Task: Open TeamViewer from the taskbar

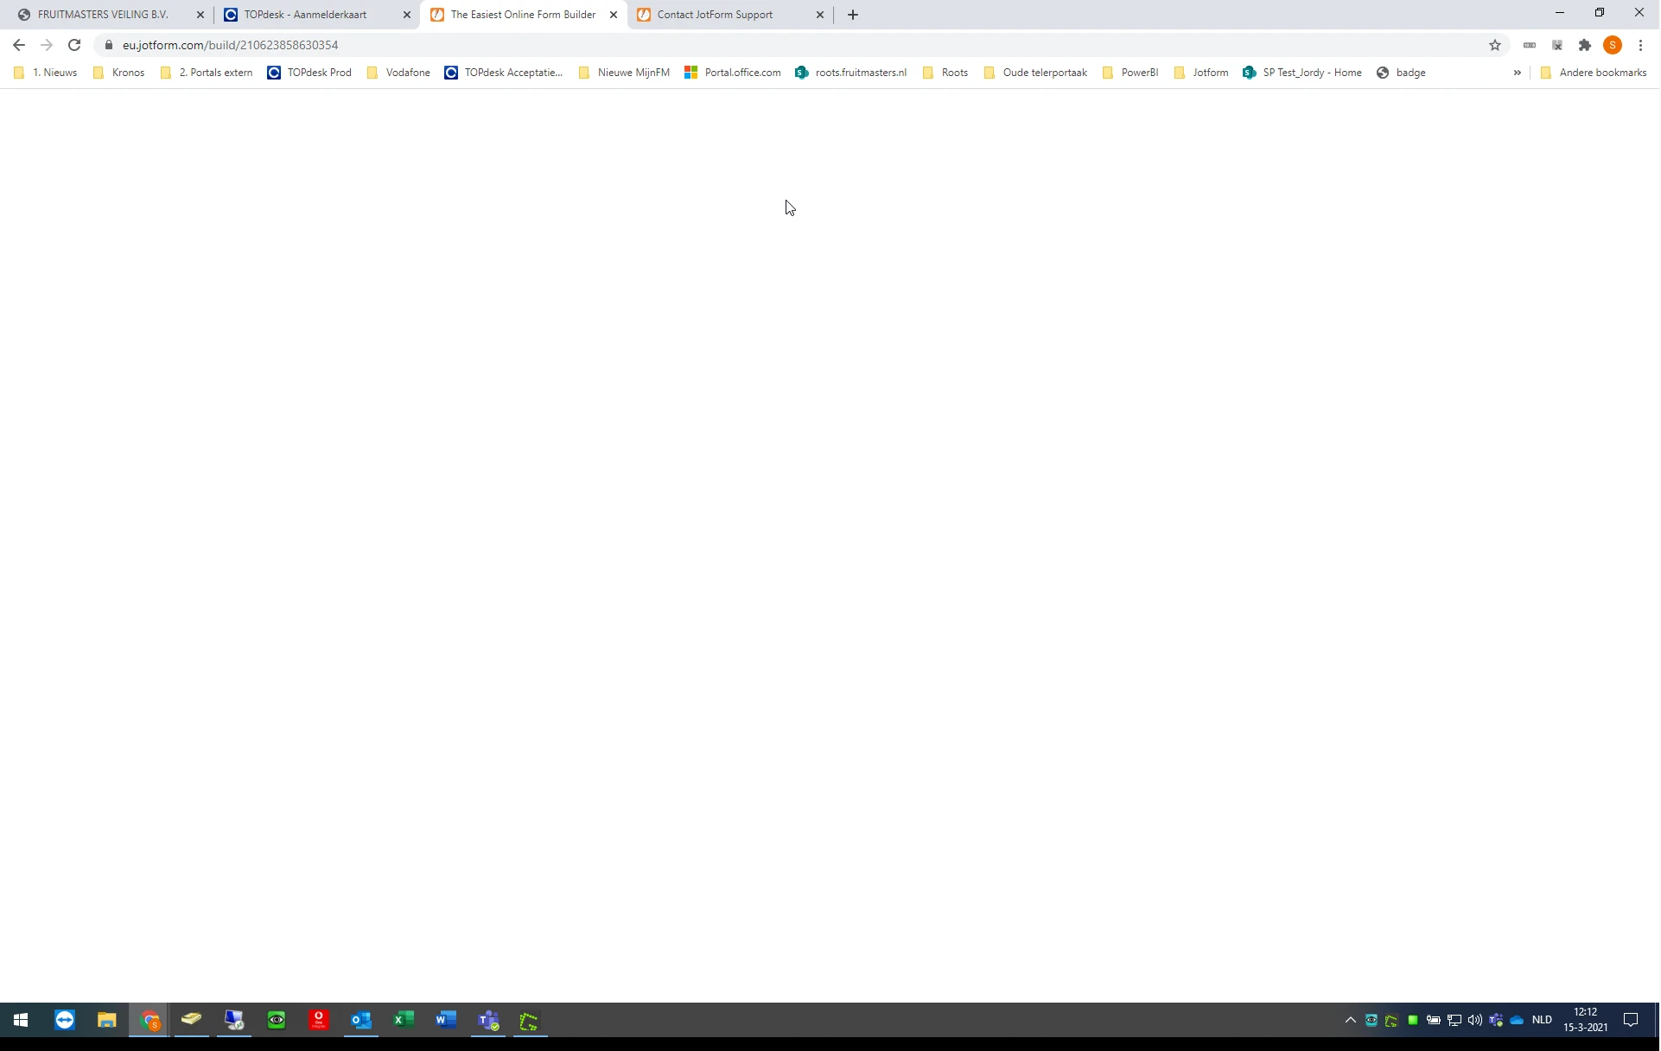Action: click(x=65, y=1022)
